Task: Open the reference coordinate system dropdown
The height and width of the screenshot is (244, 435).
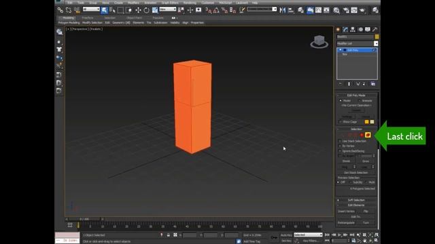Action: pos(168,9)
